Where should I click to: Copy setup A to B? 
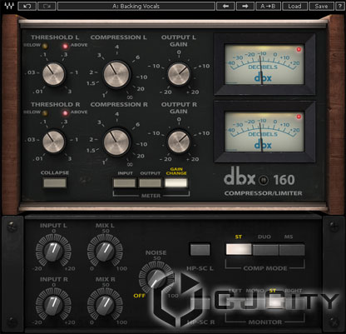[268, 6]
